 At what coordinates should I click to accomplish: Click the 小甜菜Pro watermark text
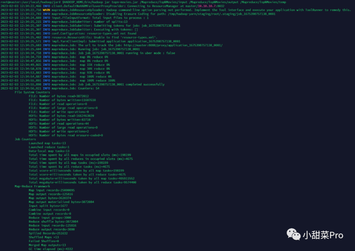pyautogui.click(x=323, y=235)
